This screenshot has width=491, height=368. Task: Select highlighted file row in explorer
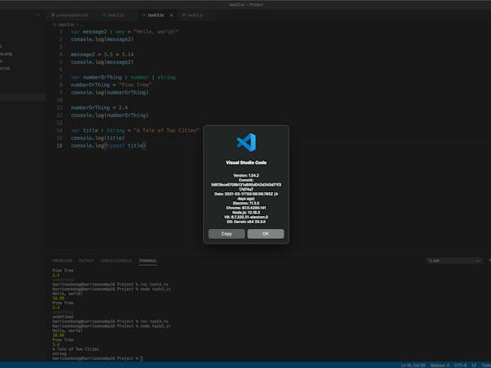23,97
